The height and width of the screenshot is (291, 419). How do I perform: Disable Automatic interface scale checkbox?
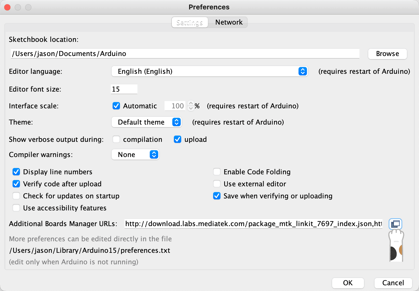coord(116,106)
